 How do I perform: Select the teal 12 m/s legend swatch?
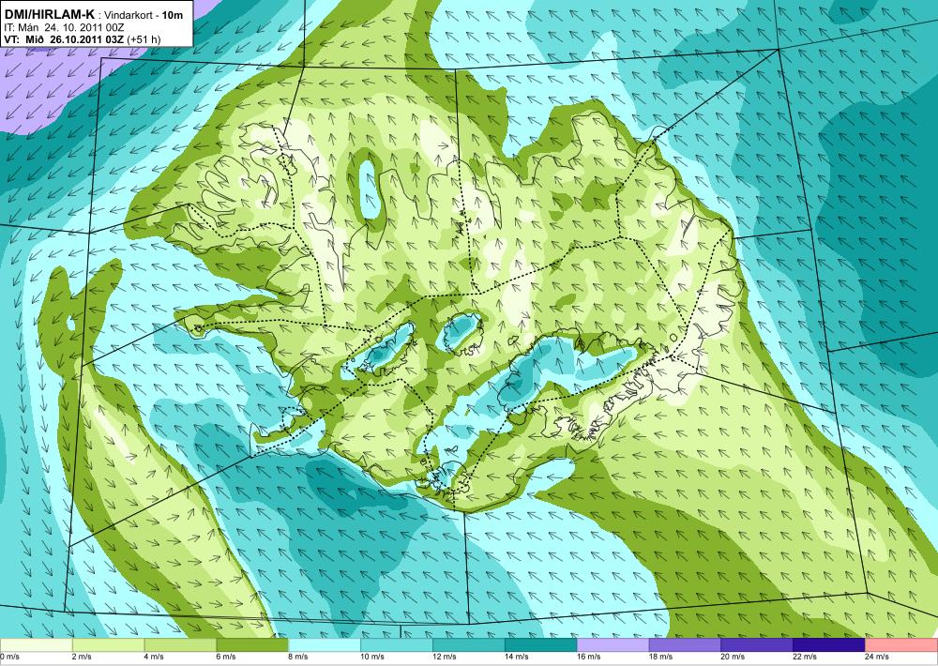click(x=468, y=645)
